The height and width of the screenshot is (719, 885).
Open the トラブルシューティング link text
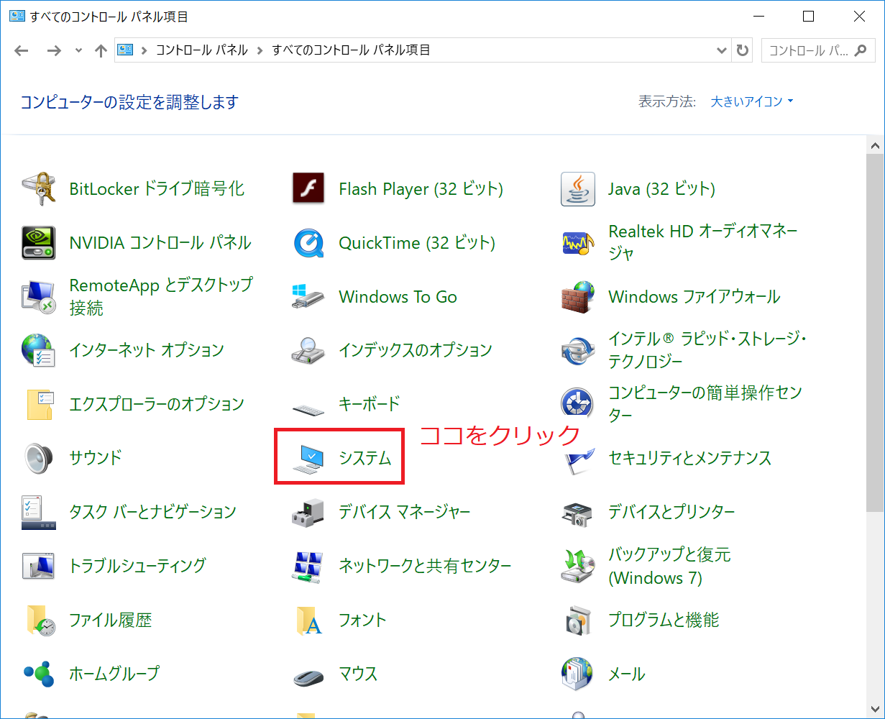[x=137, y=566]
